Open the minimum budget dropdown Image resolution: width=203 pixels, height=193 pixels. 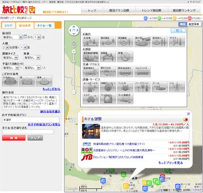(x=11, y=67)
